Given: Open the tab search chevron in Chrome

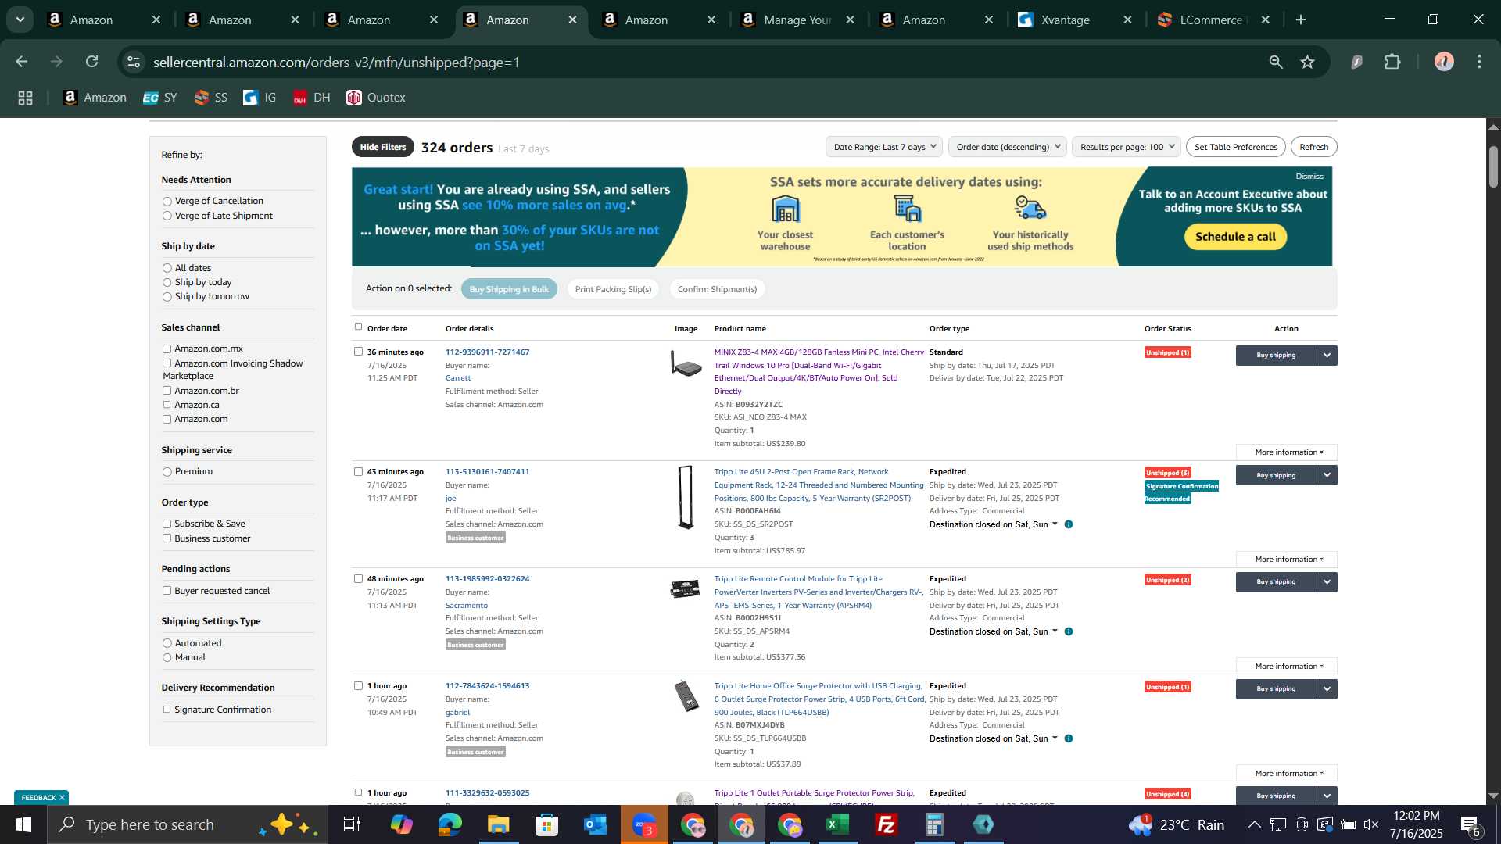Looking at the screenshot, I should (20, 20).
